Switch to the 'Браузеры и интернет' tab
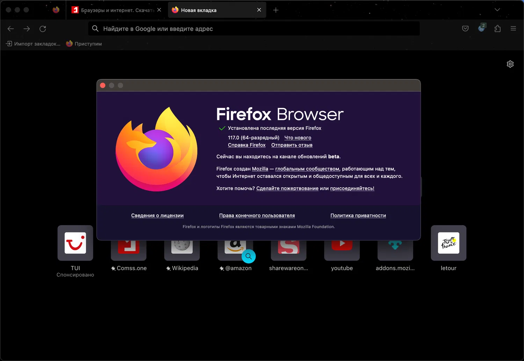 [112, 10]
